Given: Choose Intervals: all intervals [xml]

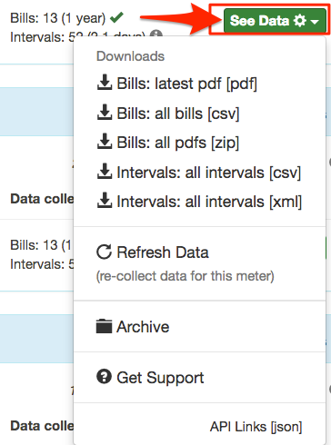Looking at the screenshot, I should [x=199, y=201].
